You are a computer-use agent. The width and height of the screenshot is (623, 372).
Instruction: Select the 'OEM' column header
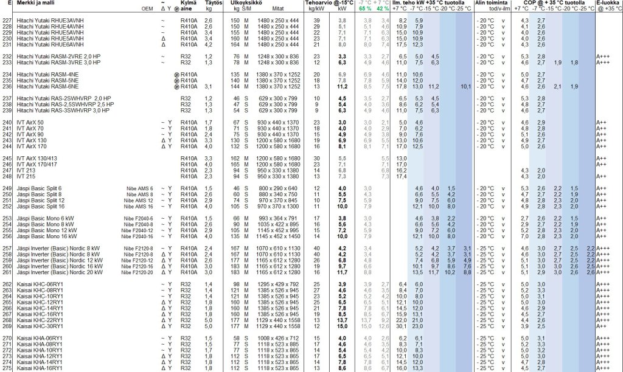(147, 9)
